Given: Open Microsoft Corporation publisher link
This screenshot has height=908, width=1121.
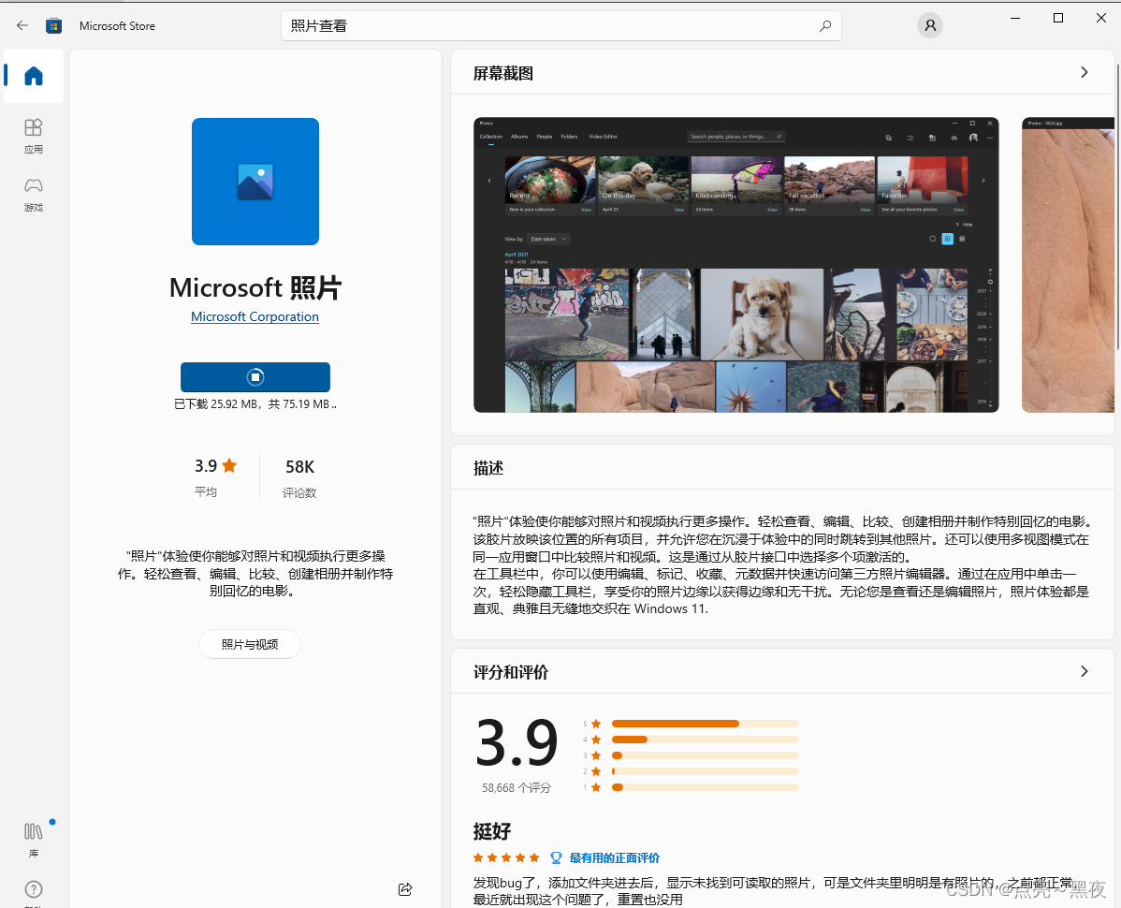Looking at the screenshot, I should coord(255,316).
